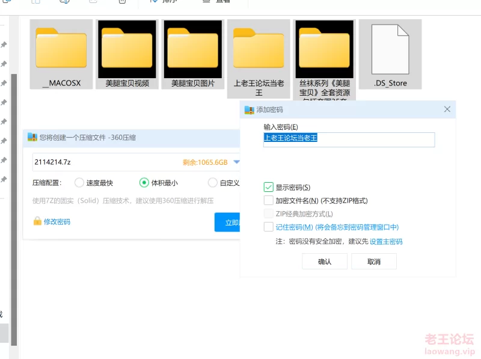Click 取消 in password dialog

pos(374,262)
